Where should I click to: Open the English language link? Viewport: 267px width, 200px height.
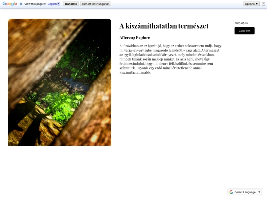(52, 4)
